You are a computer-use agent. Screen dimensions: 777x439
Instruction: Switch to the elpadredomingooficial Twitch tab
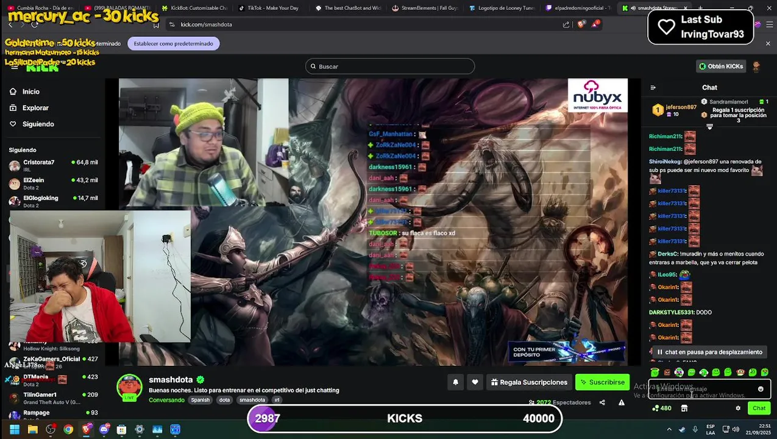pos(578,8)
